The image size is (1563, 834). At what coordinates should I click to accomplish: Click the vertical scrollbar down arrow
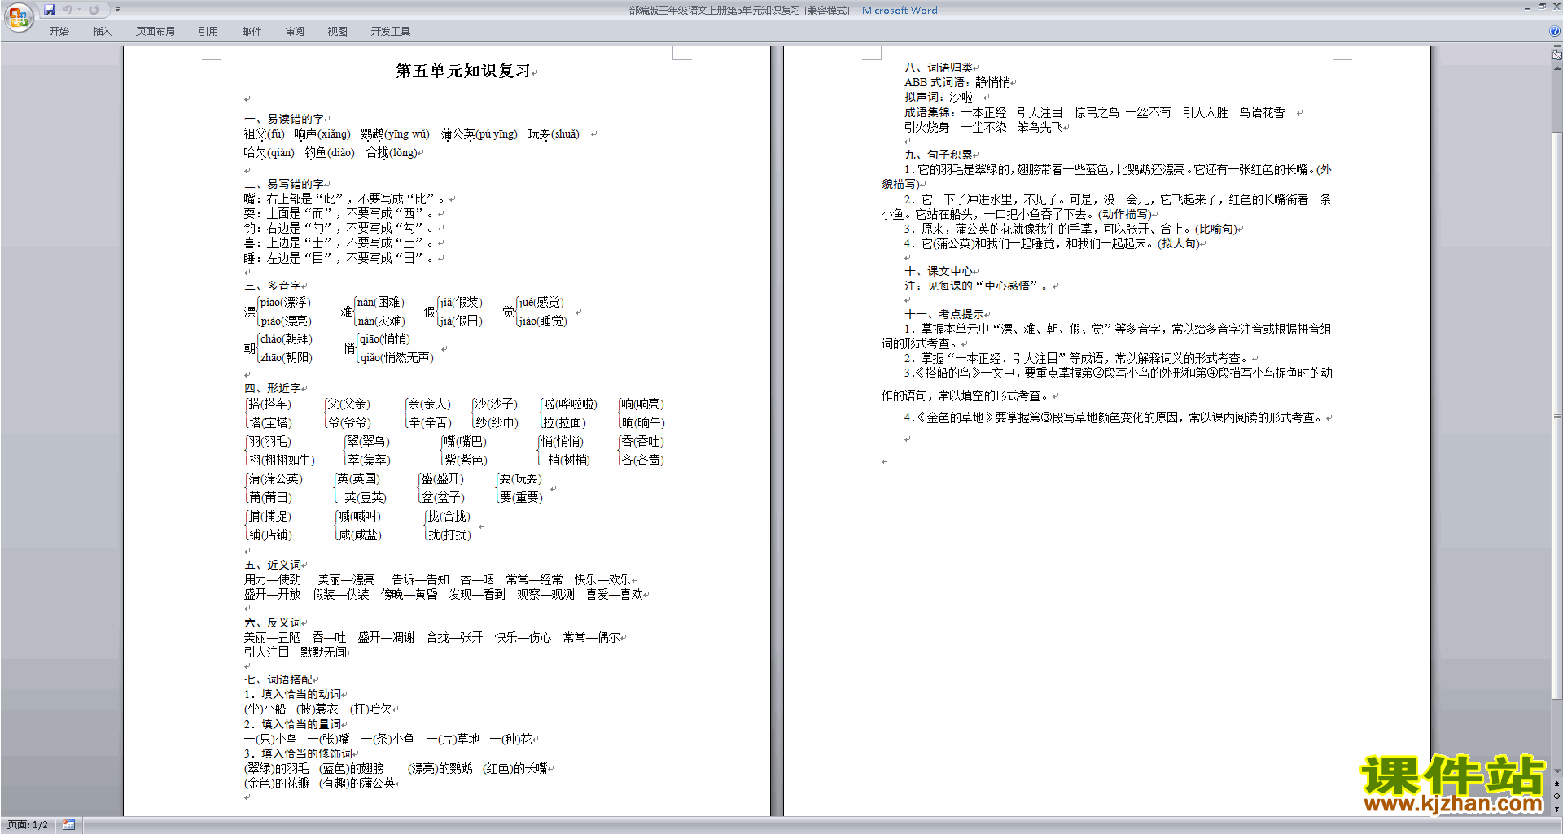click(x=1557, y=771)
